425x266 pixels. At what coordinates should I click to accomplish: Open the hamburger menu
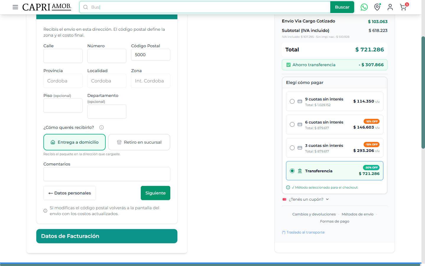pyautogui.click(x=15, y=7)
